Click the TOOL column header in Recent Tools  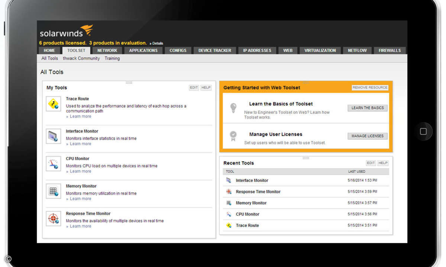click(x=230, y=172)
